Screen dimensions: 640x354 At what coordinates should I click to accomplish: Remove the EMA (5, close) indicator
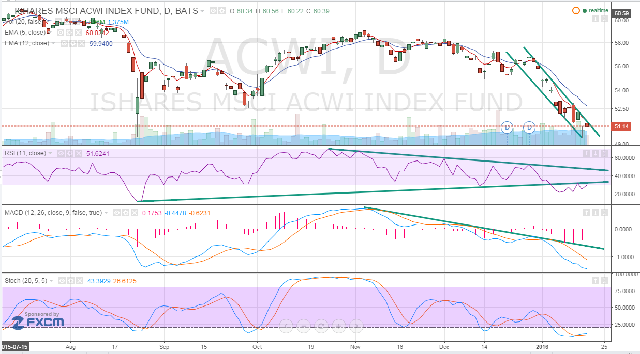(x=78, y=33)
